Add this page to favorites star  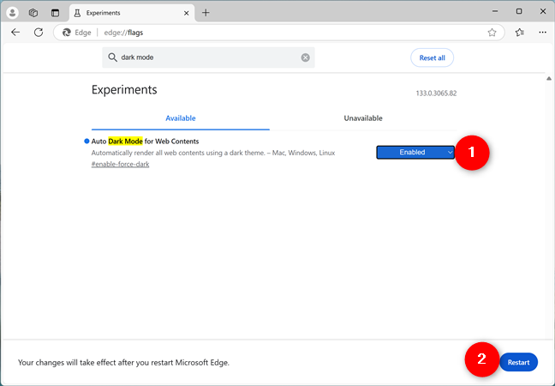pyautogui.click(x=492, y=33)
